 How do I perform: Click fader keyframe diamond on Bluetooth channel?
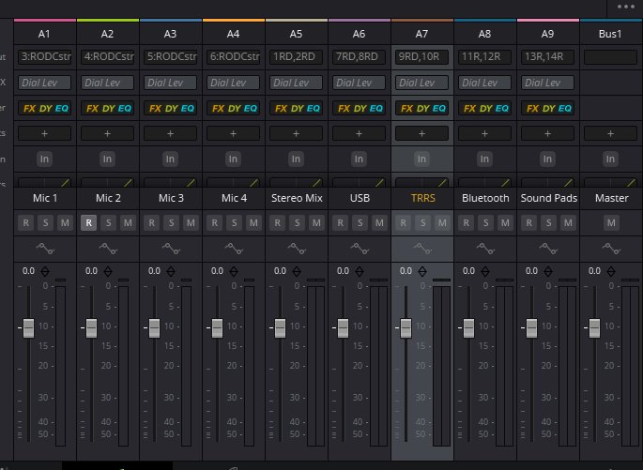coord(485,271)
